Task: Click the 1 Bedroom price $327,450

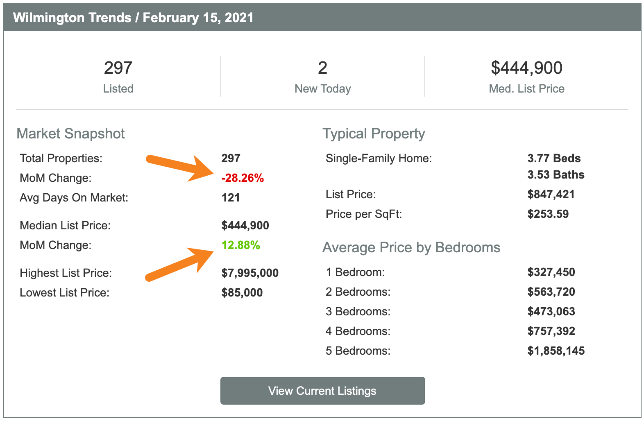Action: click(x=551, y=272)
